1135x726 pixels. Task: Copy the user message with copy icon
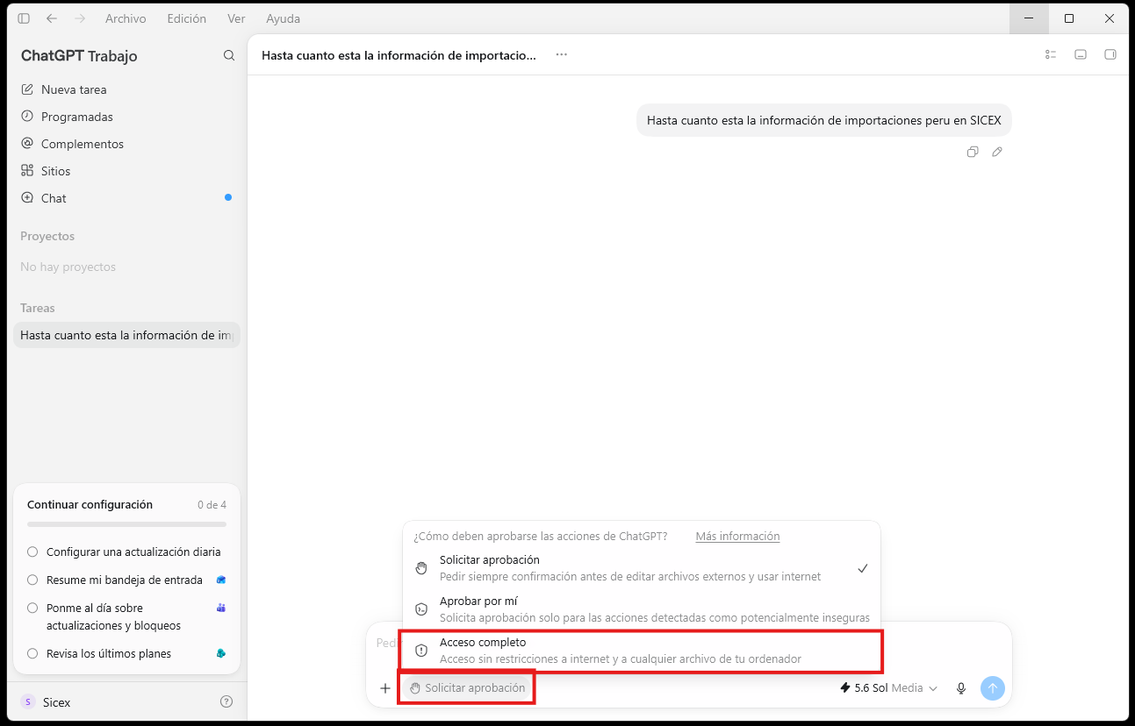(x=973, y=152)
